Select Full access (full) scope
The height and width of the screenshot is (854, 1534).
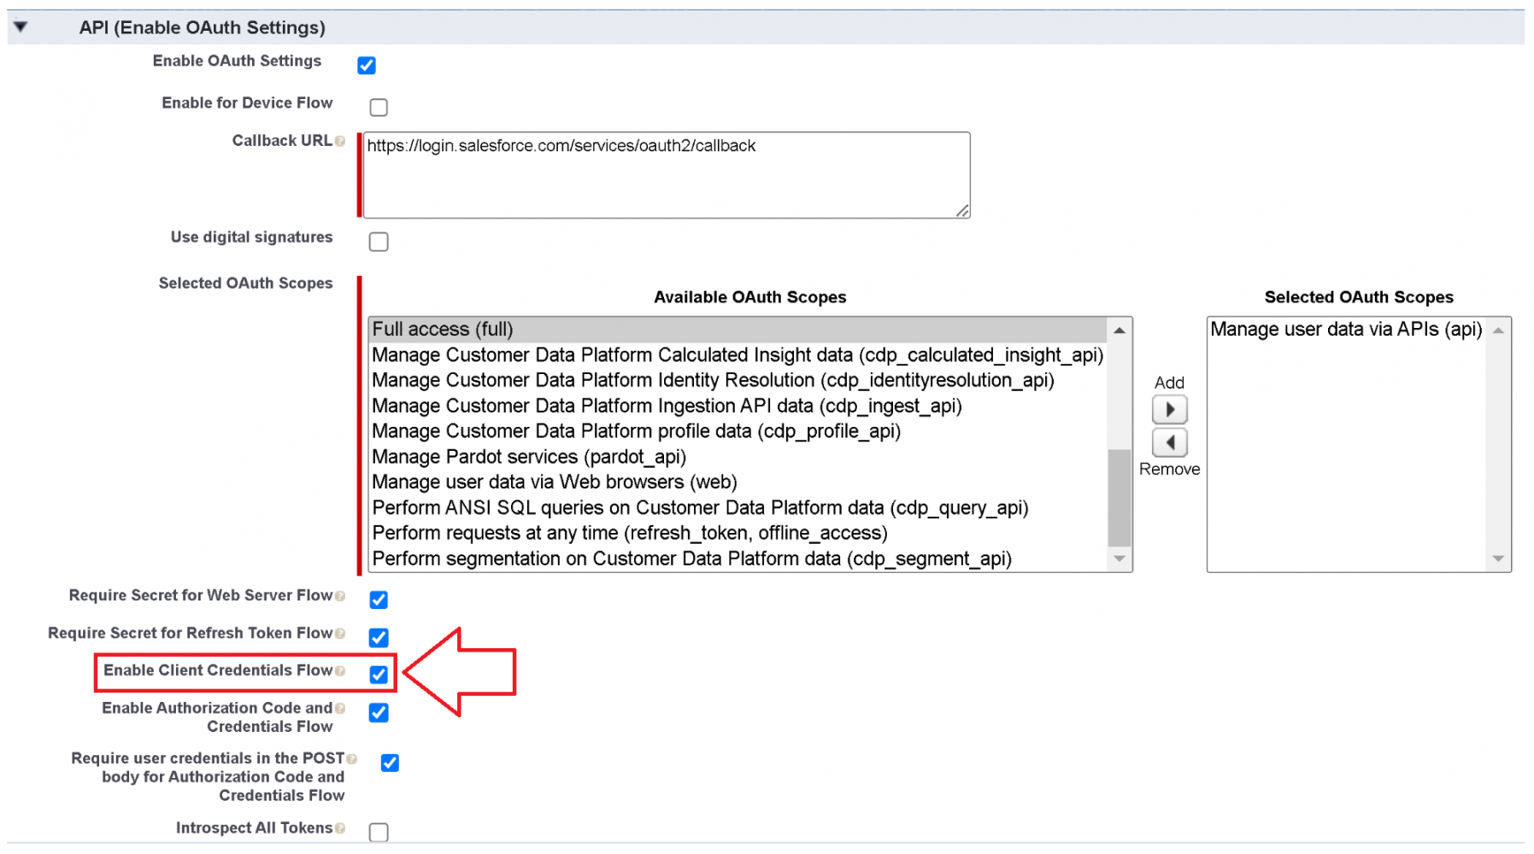coord(443,330)
